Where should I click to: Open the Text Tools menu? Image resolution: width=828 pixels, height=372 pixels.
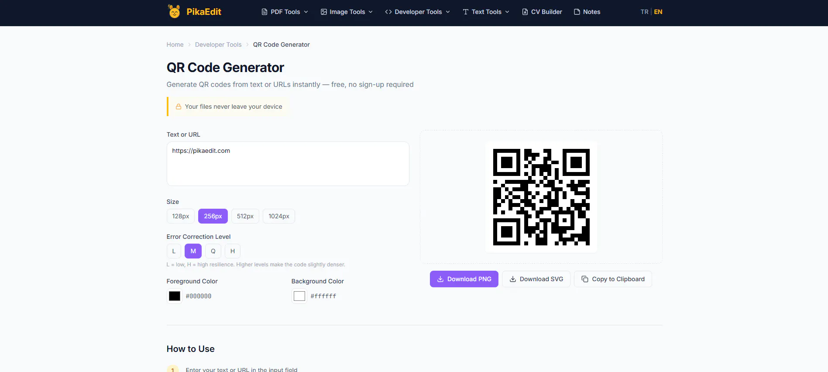tap(486, 12)
